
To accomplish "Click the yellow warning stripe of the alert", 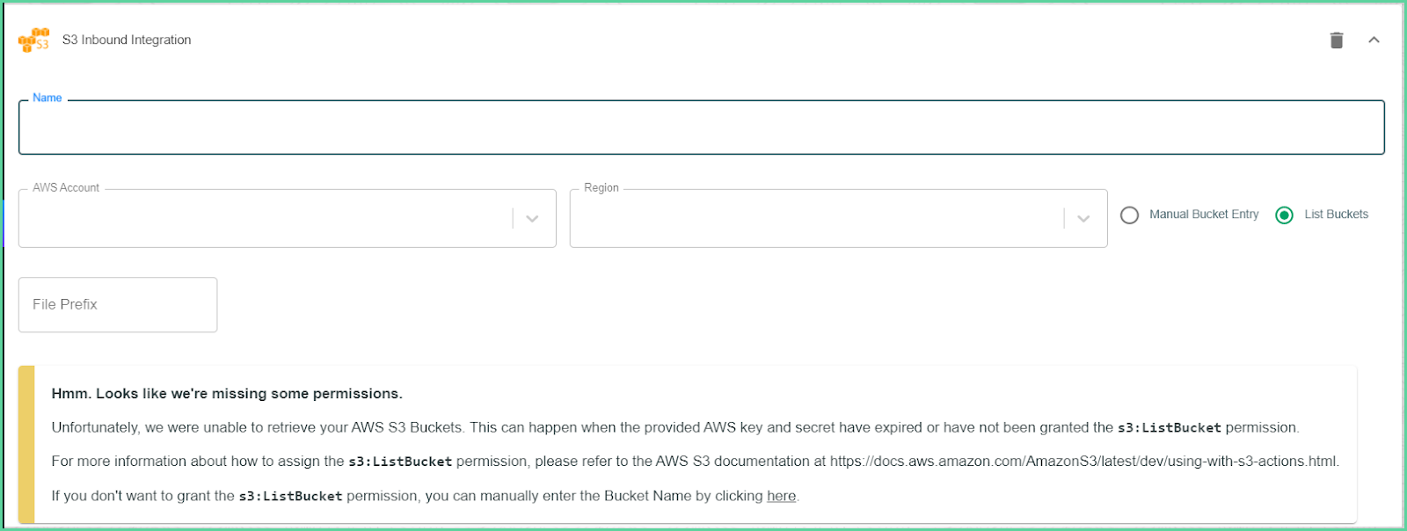I will 26,445.
